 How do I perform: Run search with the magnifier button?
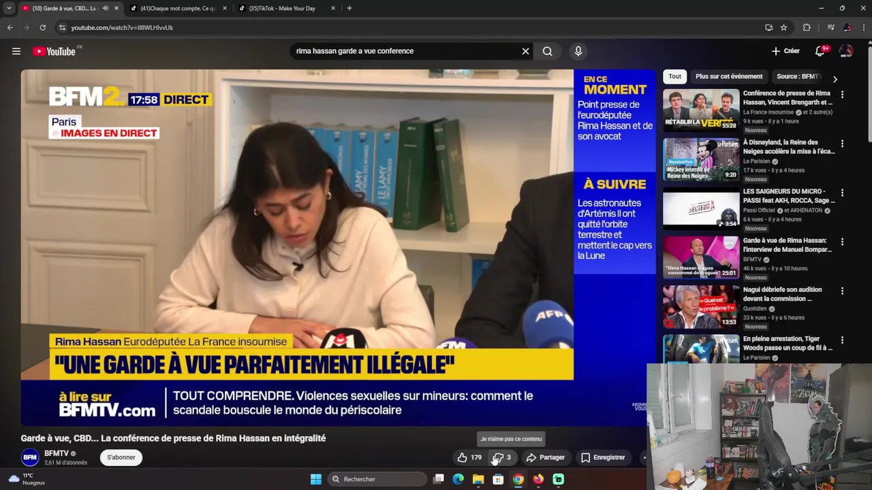click(547, 51)
